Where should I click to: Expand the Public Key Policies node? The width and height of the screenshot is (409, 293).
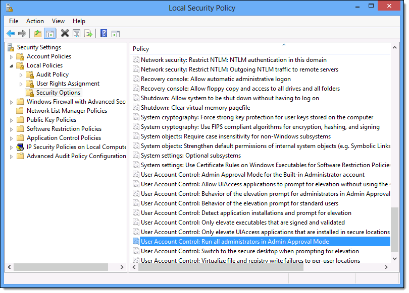pyautogui.click(x=11, y=120)
